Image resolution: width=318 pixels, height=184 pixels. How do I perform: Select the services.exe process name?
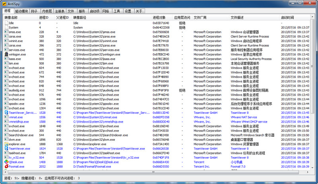coord(17,50)
